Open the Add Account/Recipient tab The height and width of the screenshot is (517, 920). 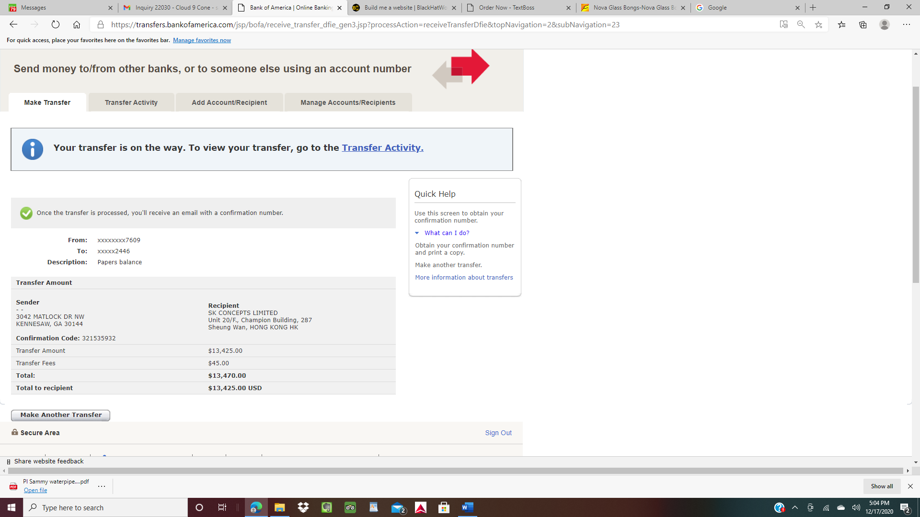[x=230, y=102]
